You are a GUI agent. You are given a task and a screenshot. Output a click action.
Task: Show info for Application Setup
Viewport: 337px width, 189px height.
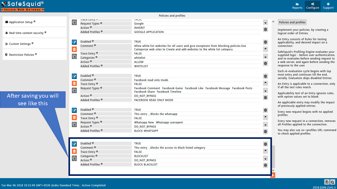[34, 22]
